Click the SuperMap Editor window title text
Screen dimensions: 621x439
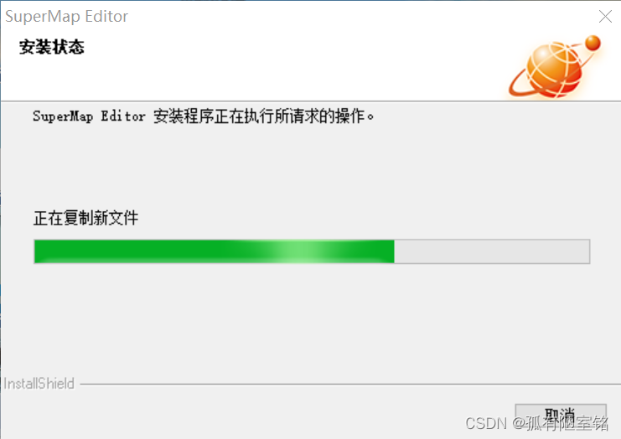tap(66, 17)
